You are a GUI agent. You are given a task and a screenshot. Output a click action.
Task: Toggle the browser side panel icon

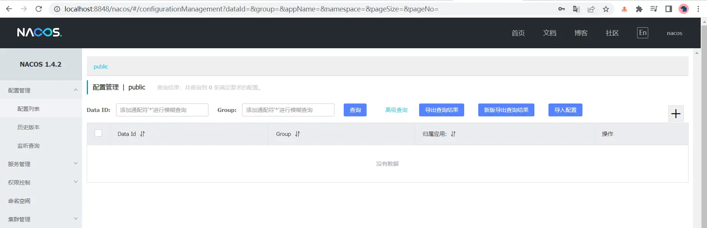[669, 9]
